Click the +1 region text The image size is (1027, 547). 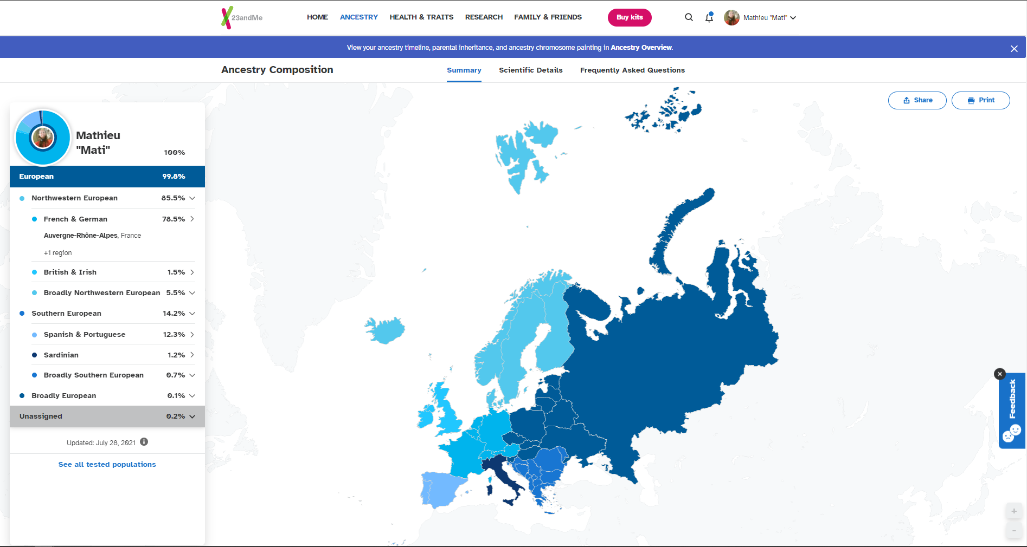tap(57, 253)
